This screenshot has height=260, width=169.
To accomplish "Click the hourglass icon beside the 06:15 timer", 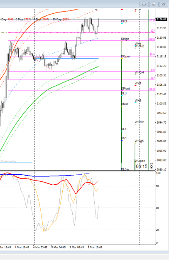I will [x=152, y=166].
